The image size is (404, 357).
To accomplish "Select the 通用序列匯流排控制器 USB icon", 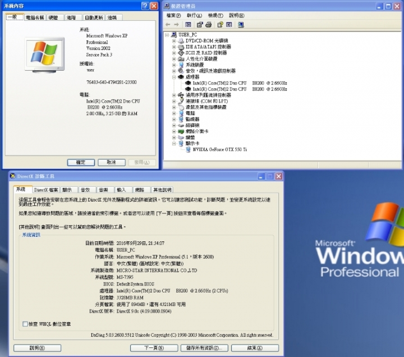I will [181, 95].
